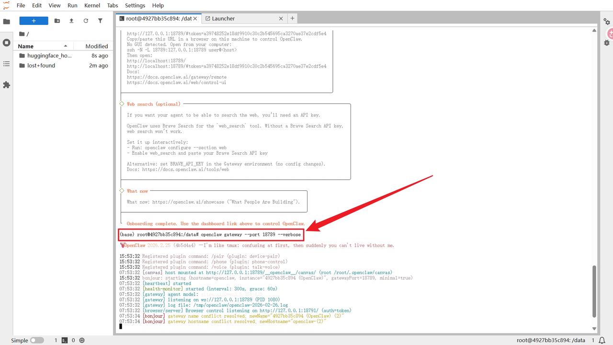The image size is (613, 345).
Task: Click the JupyterLab logo icon
Action: click(6, 5)
